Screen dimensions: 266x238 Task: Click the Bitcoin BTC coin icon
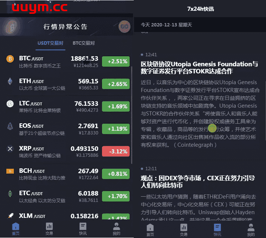click(x=10, y=59)
